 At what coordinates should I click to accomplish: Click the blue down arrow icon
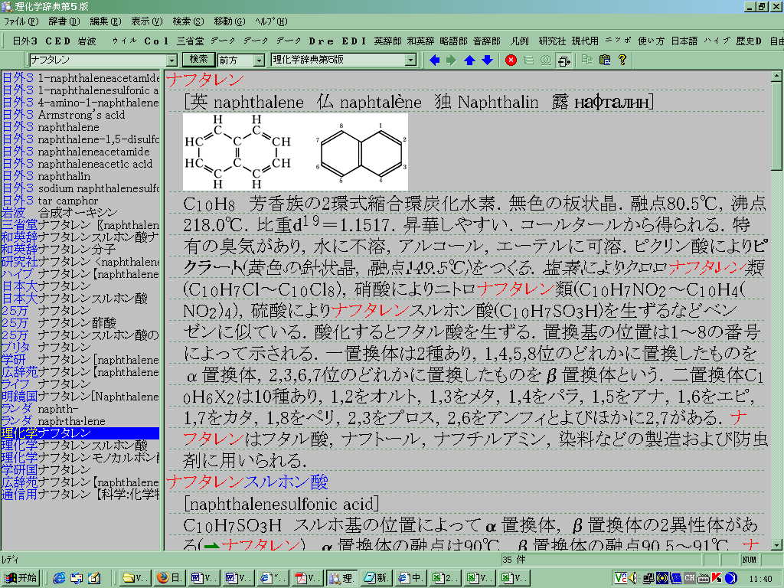pos(487,60)
